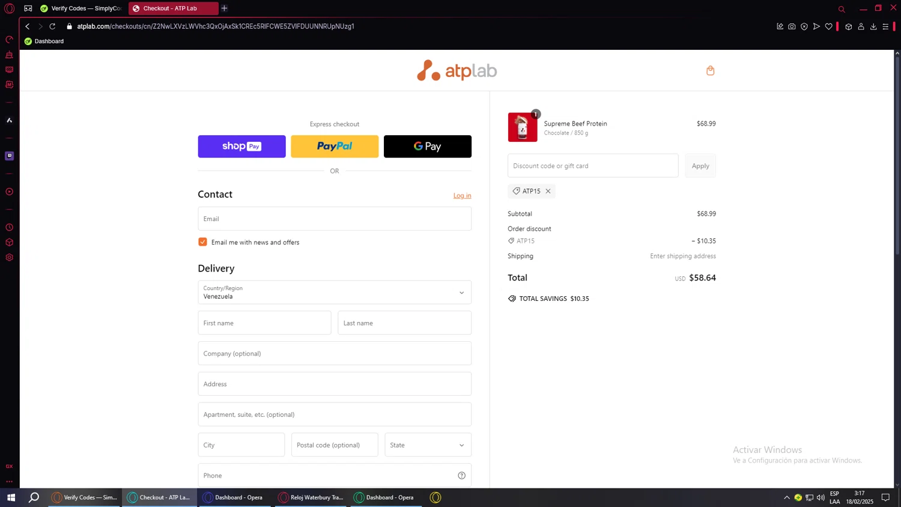
Task: Go forward with the browser forward arrow
Action: (40, 26)
